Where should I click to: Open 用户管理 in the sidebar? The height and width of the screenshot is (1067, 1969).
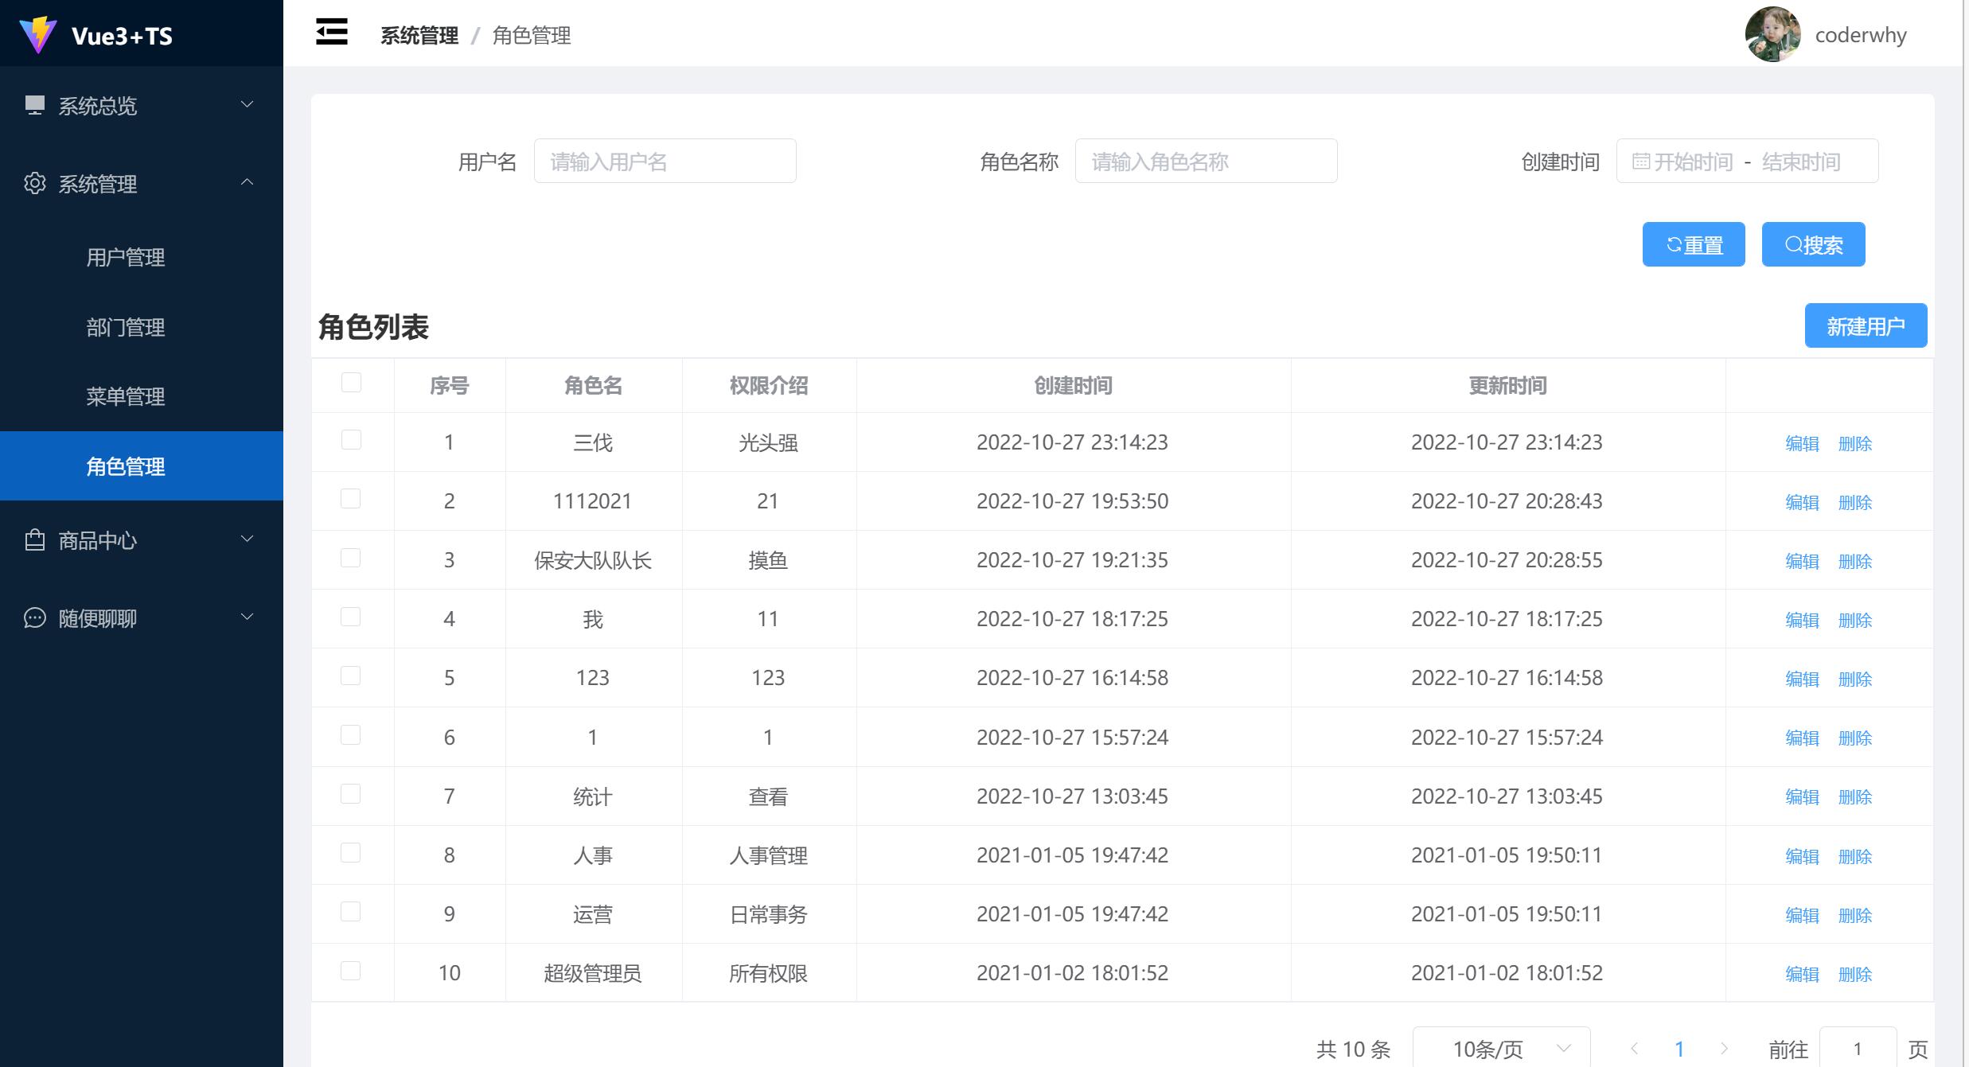[126, 257]
